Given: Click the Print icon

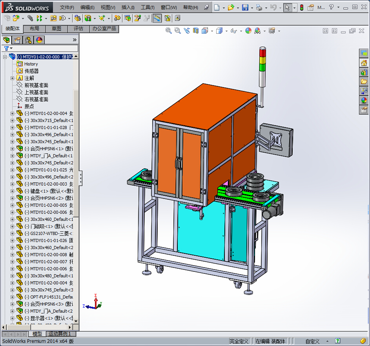Looking at the screenshot, I should click(x=259, y=7).
